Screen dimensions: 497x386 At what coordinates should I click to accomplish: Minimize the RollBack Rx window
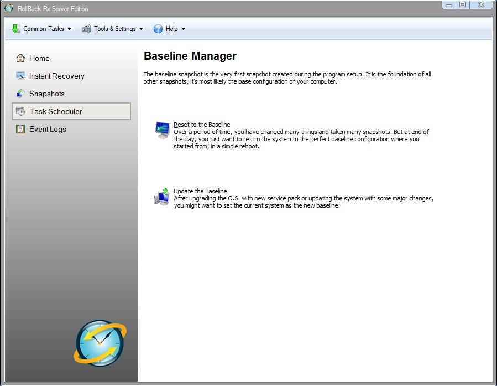click(449, 5)
